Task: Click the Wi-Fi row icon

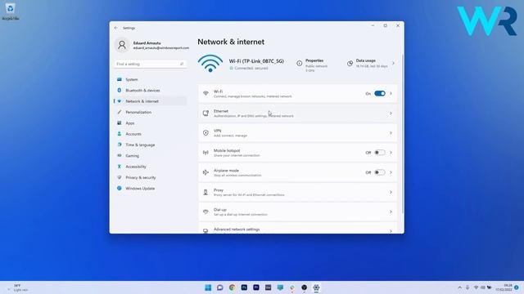Action: tap(206, 93)
